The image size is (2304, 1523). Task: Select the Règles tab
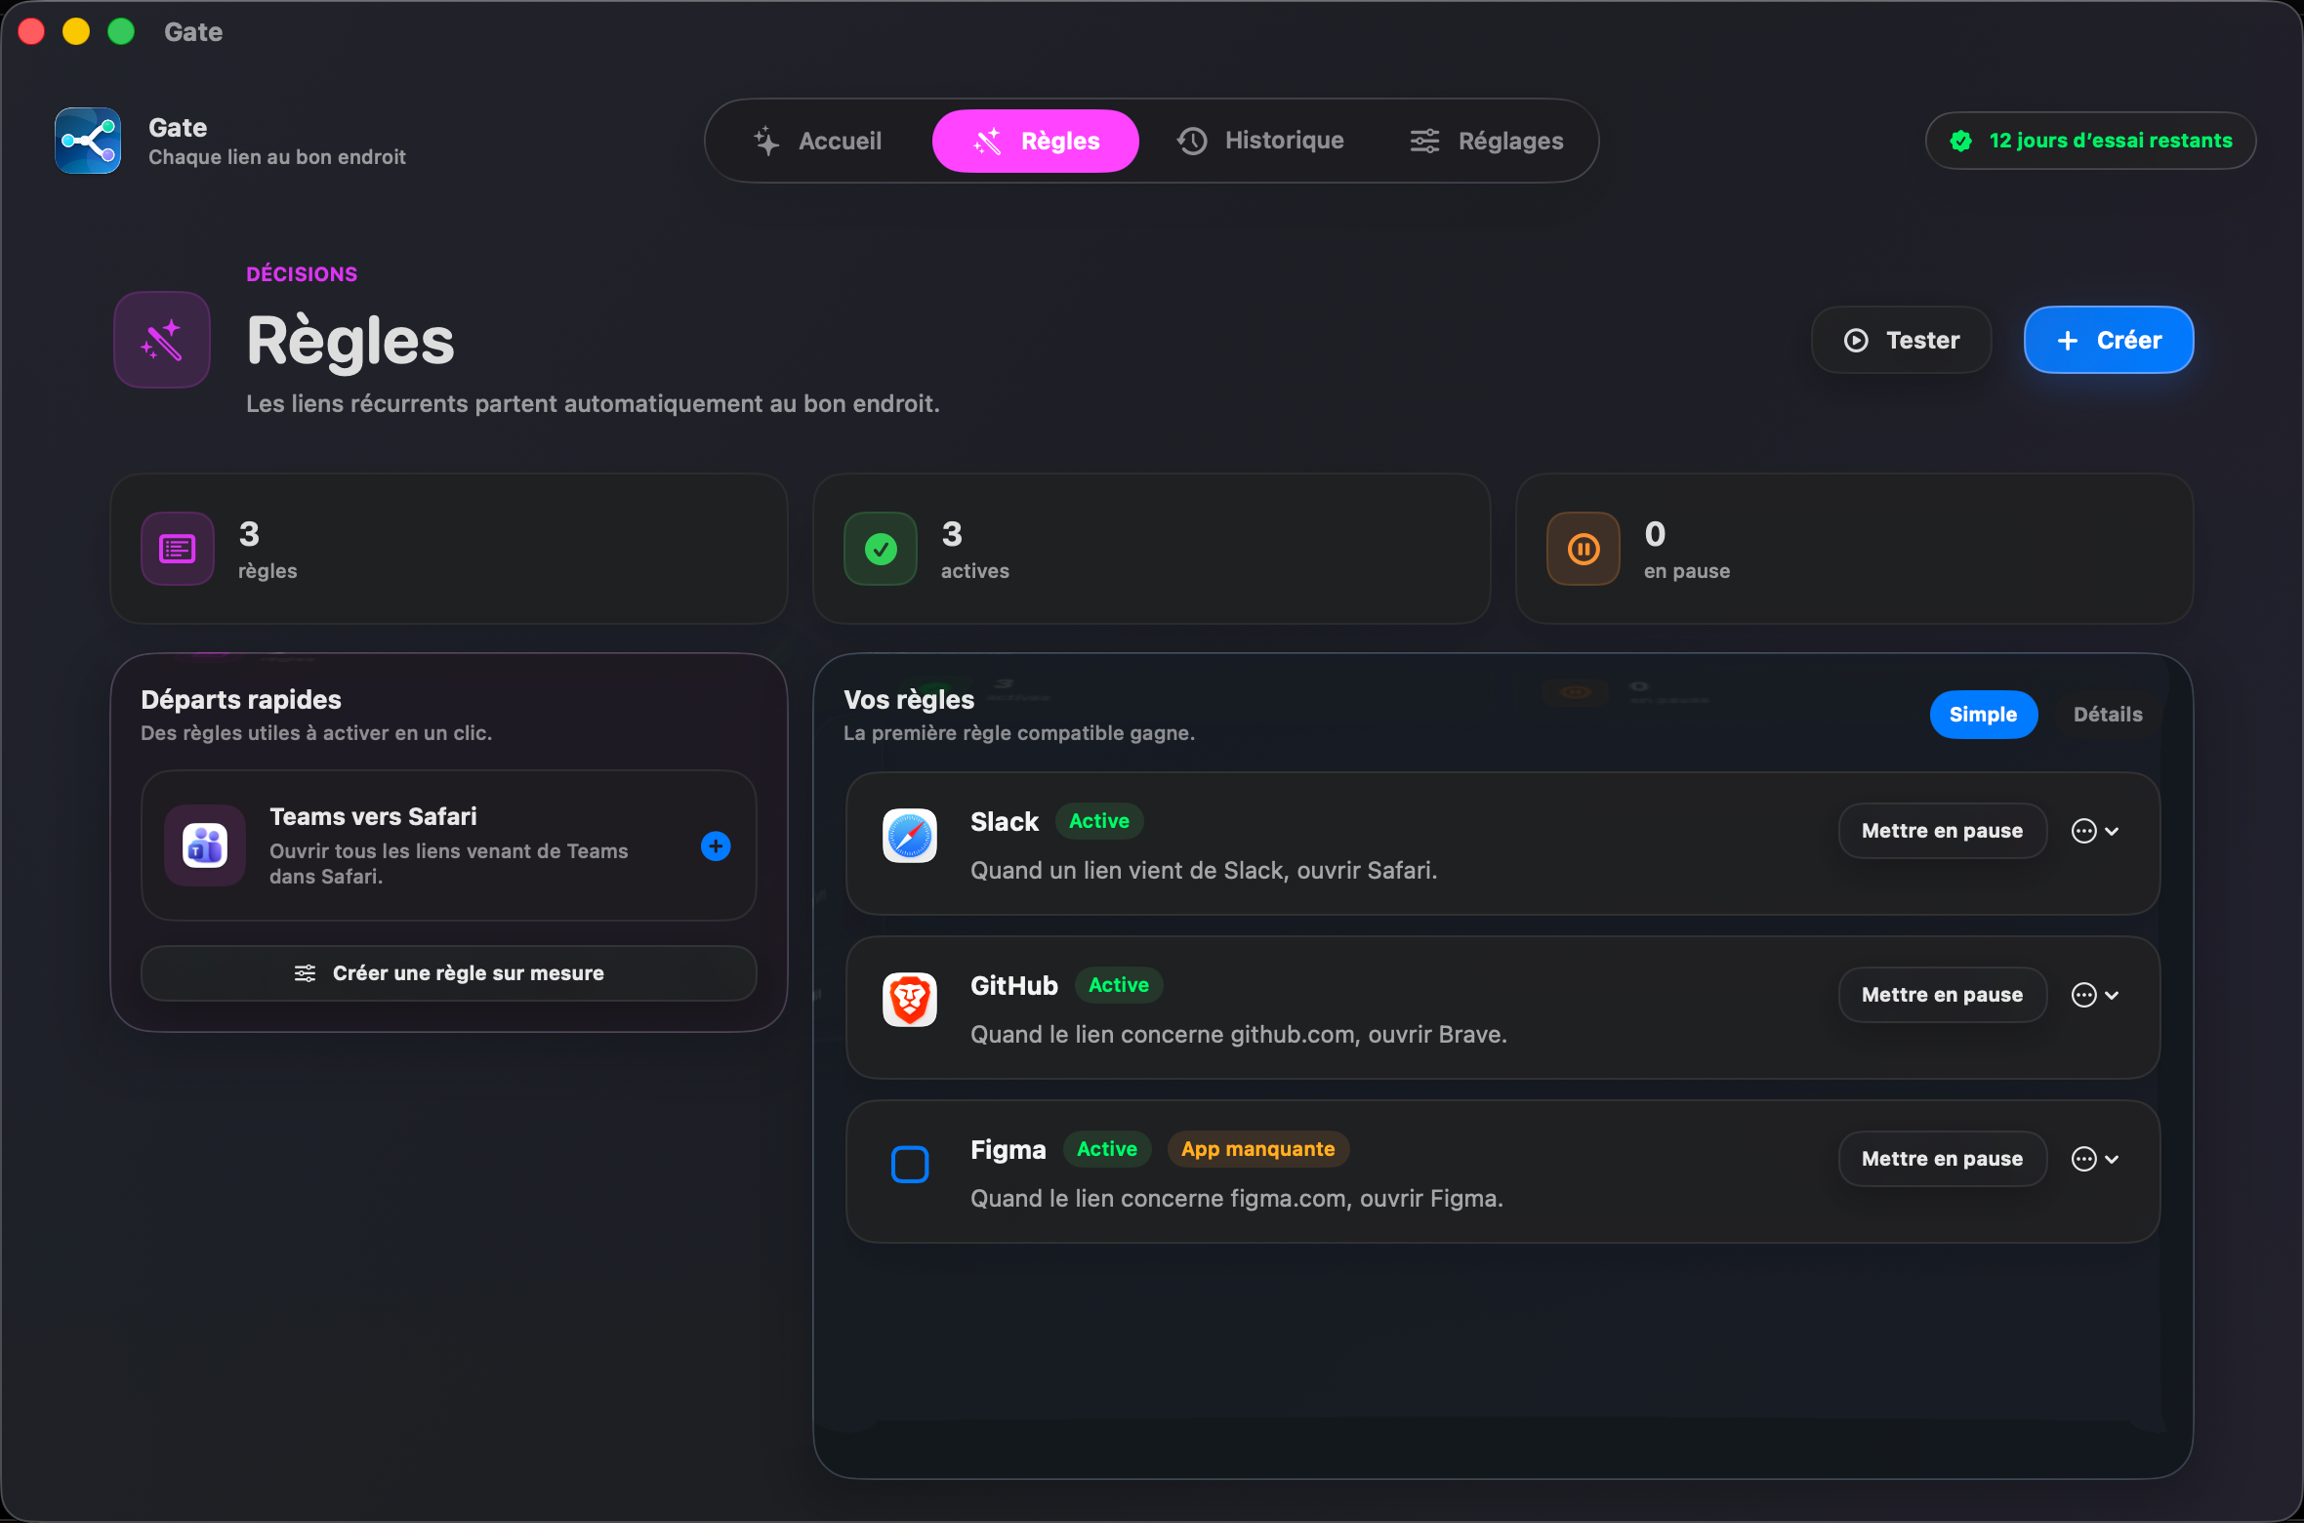pos(1035,141)
